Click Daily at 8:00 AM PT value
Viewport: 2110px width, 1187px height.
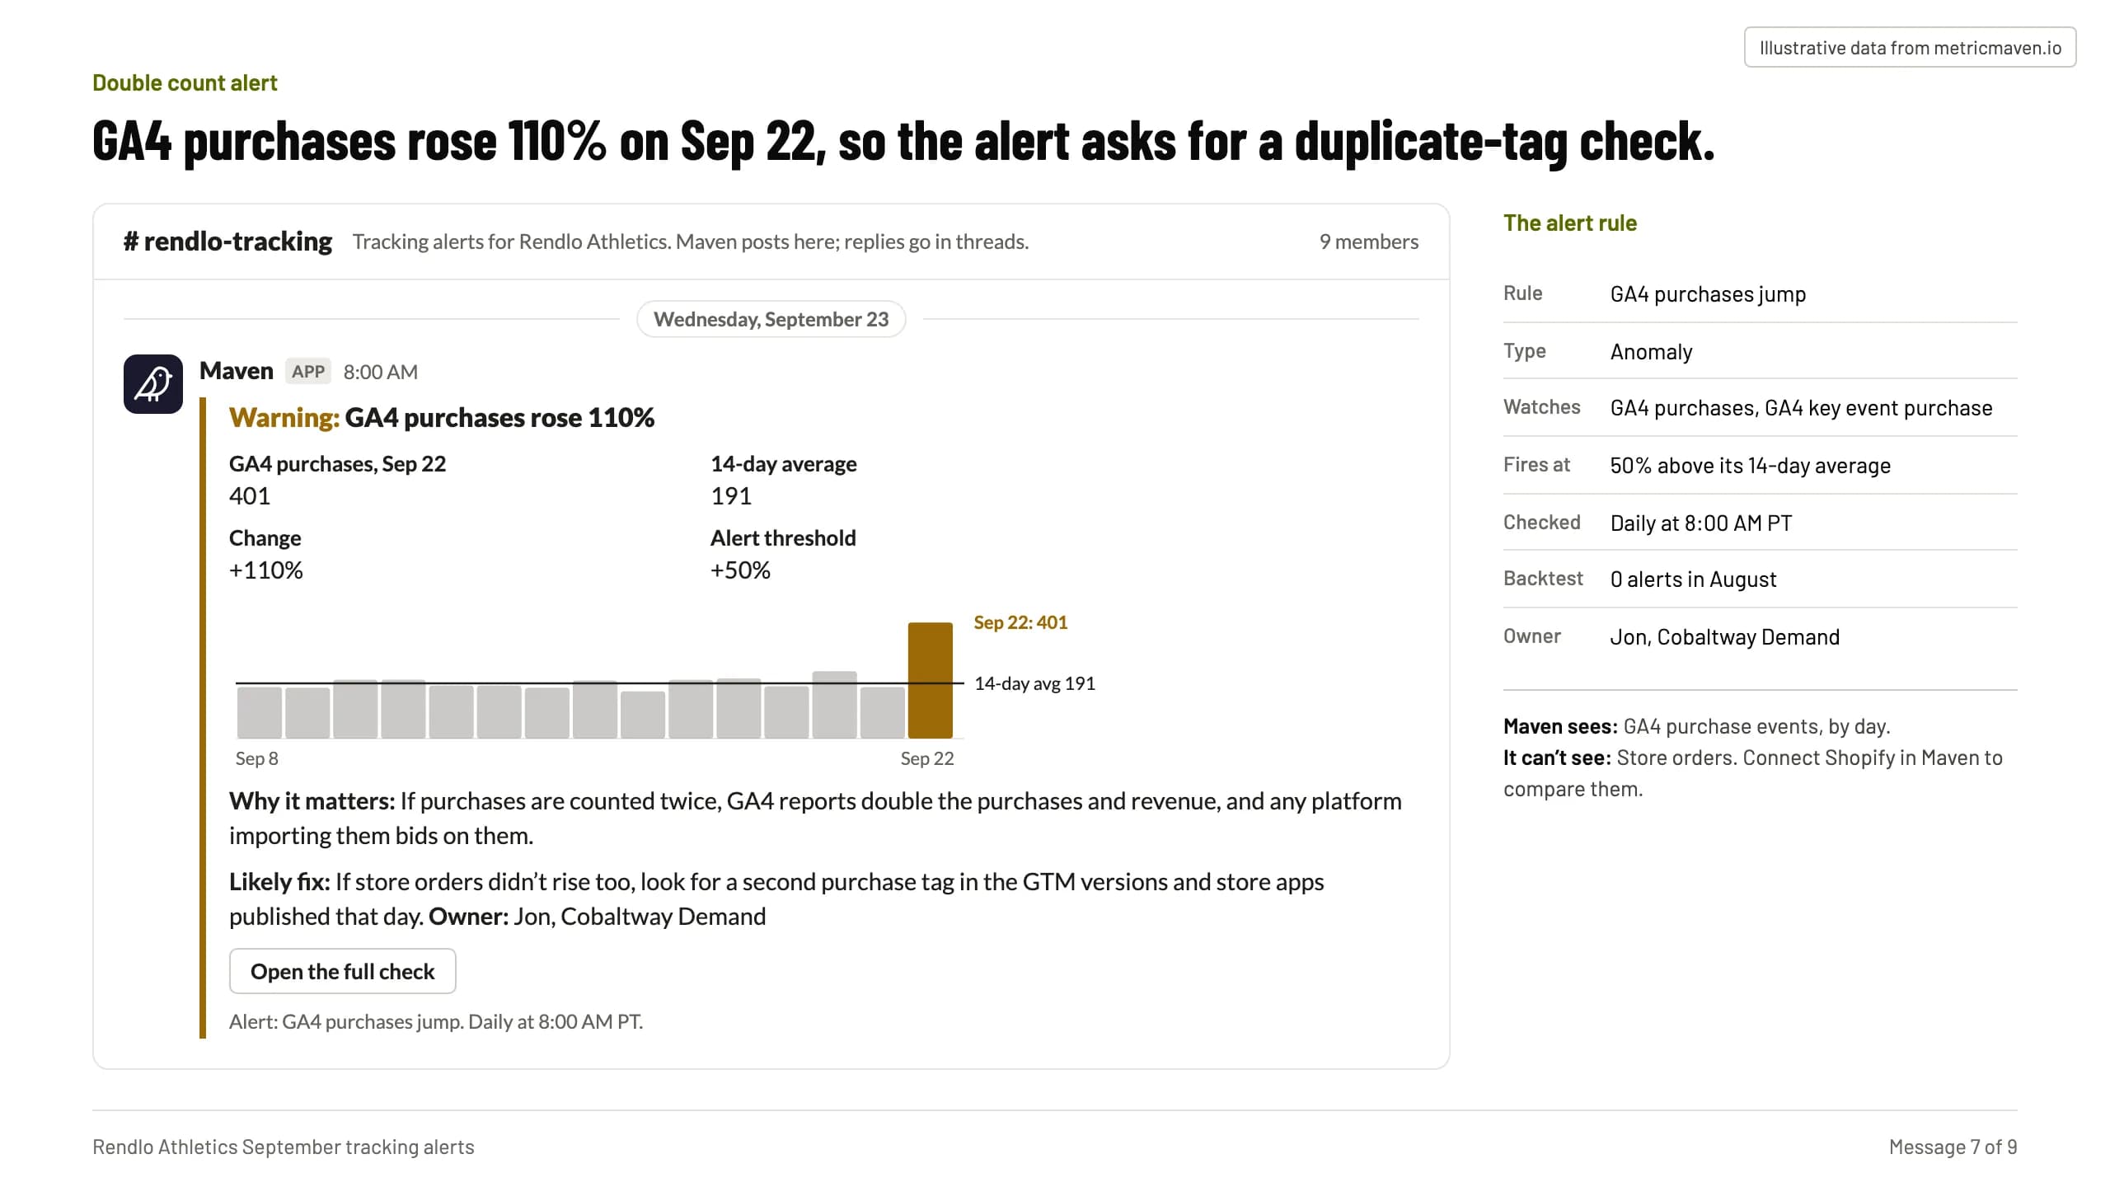click(1700, 523)
